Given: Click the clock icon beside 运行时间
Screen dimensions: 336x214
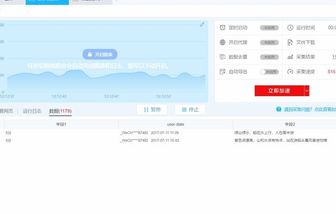Looking at the screenshot, I should point(290,28).
